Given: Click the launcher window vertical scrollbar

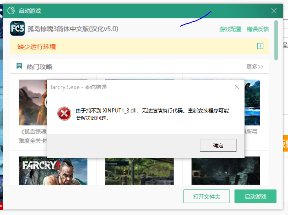Looking at the screenshot, I should point(276,40).
